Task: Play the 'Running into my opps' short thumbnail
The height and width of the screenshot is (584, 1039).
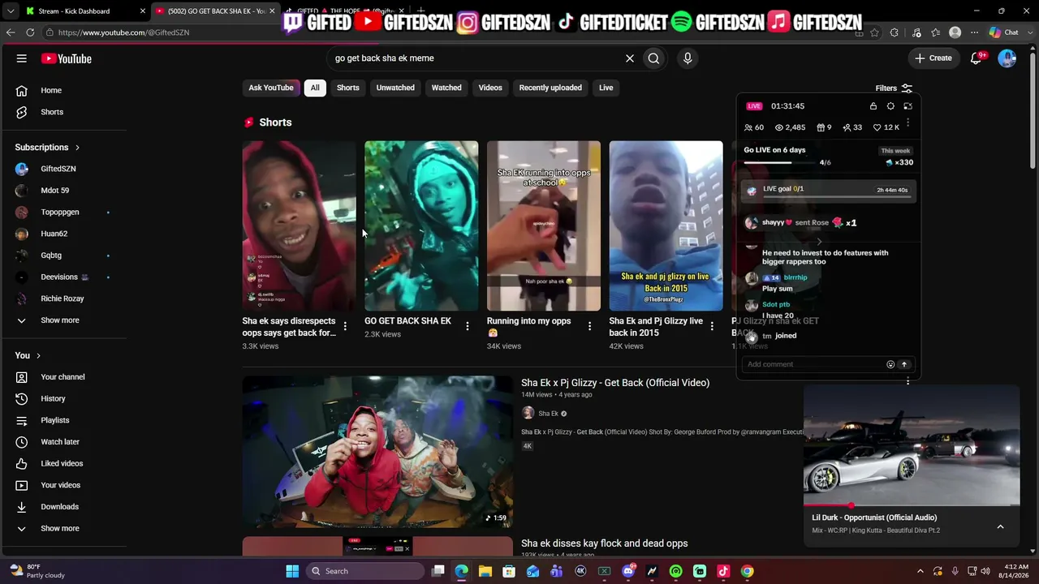Action: 544,225
